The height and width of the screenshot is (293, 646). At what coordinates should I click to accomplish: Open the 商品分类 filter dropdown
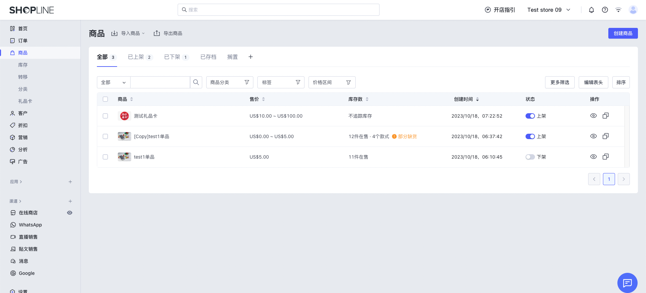[x=229, y=82]
